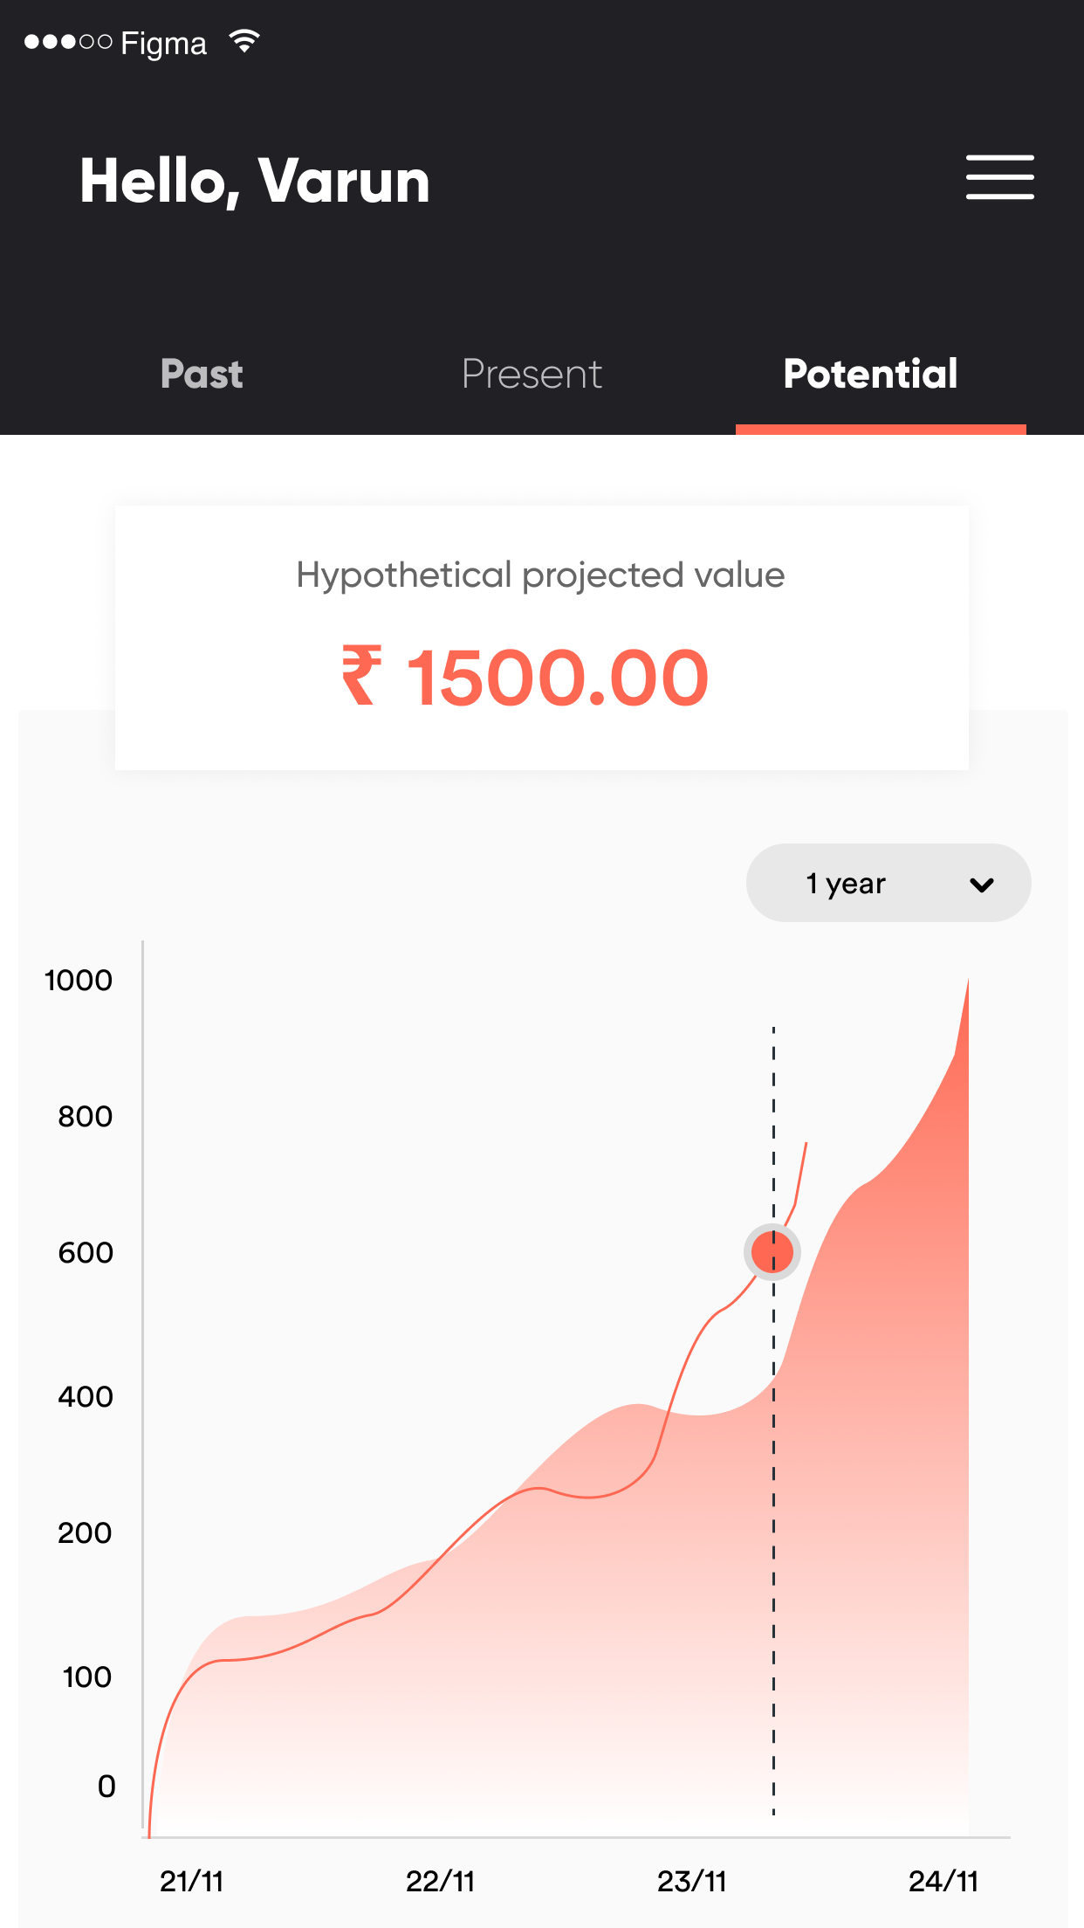This screenshot has height=1928, width=1084.
Task: Click the 24/11 date axis label
Action: click(943, 1881)
